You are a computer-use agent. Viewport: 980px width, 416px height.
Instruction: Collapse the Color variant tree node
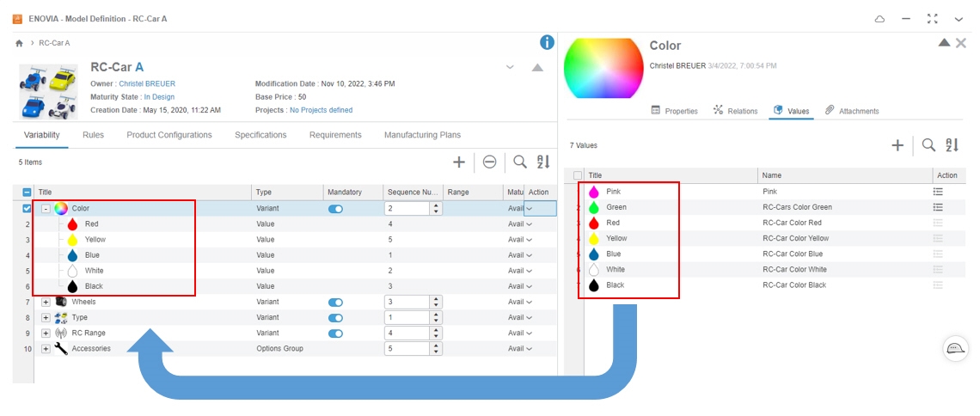[46, 209]
